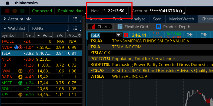Click the red phone icon next to NVDA
This screenshot has width=213, height=106.
21,47
